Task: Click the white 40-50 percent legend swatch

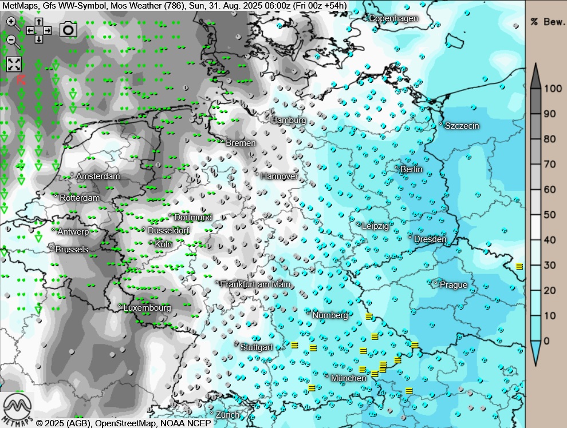Action: (535, 227)
